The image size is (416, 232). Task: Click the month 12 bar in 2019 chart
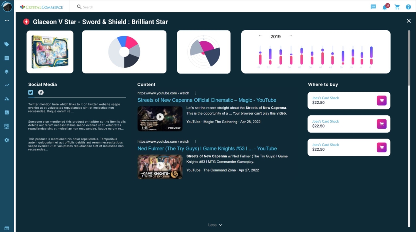[371, 55]
